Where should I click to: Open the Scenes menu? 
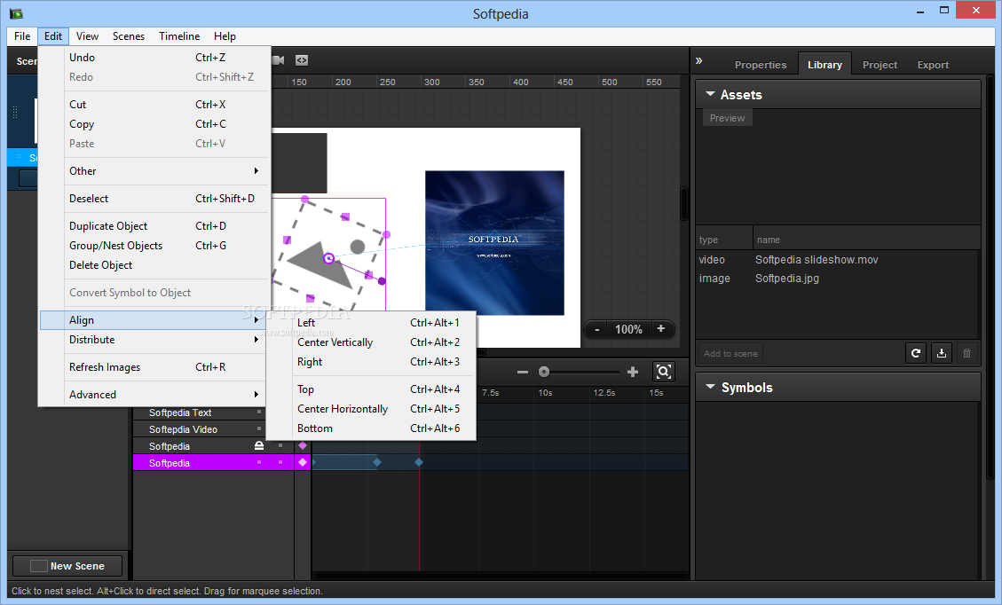pos(129,36)
